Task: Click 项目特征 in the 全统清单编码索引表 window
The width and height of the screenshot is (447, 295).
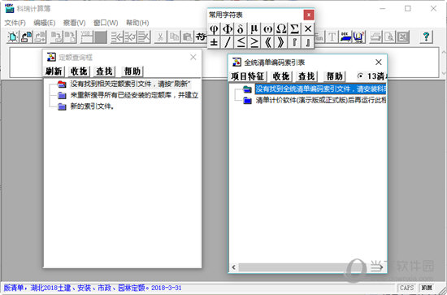Action: (x=247, y=76)
